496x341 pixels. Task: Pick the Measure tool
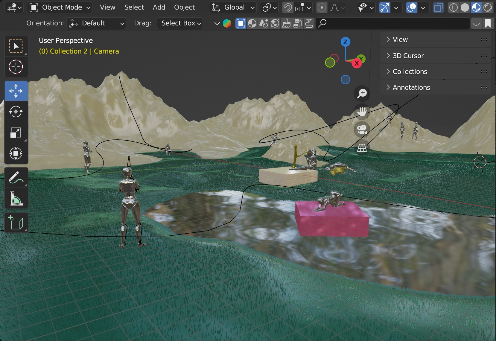click(16, 199)
